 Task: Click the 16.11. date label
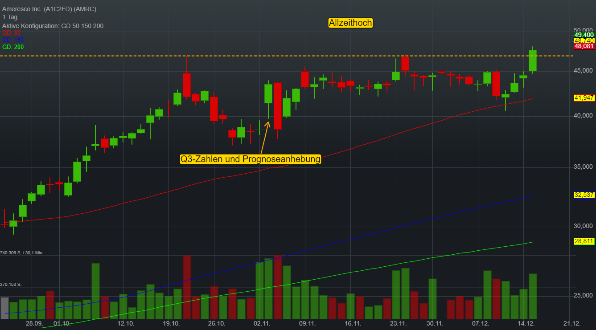click(353, 323)
